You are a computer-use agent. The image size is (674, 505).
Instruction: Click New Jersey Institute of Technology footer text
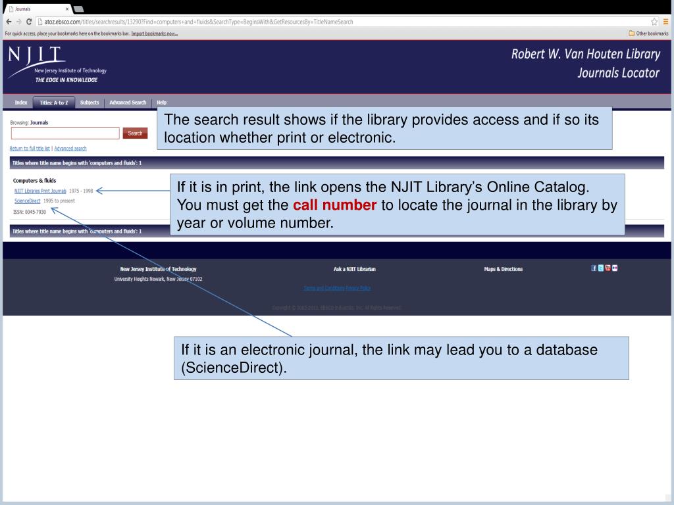tap(158, 269)
